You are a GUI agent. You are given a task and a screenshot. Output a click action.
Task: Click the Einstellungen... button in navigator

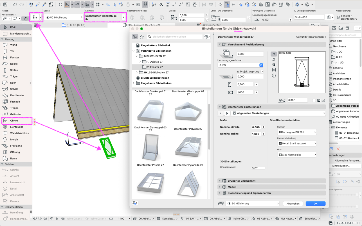[x=341, y=166]
